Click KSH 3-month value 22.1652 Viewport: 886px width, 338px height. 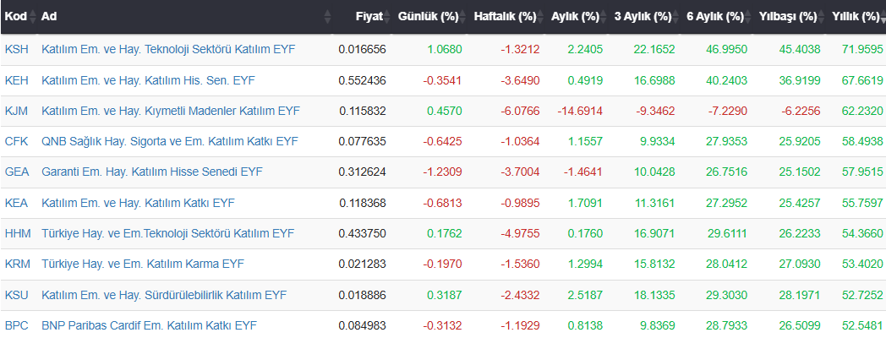[654, 50]
